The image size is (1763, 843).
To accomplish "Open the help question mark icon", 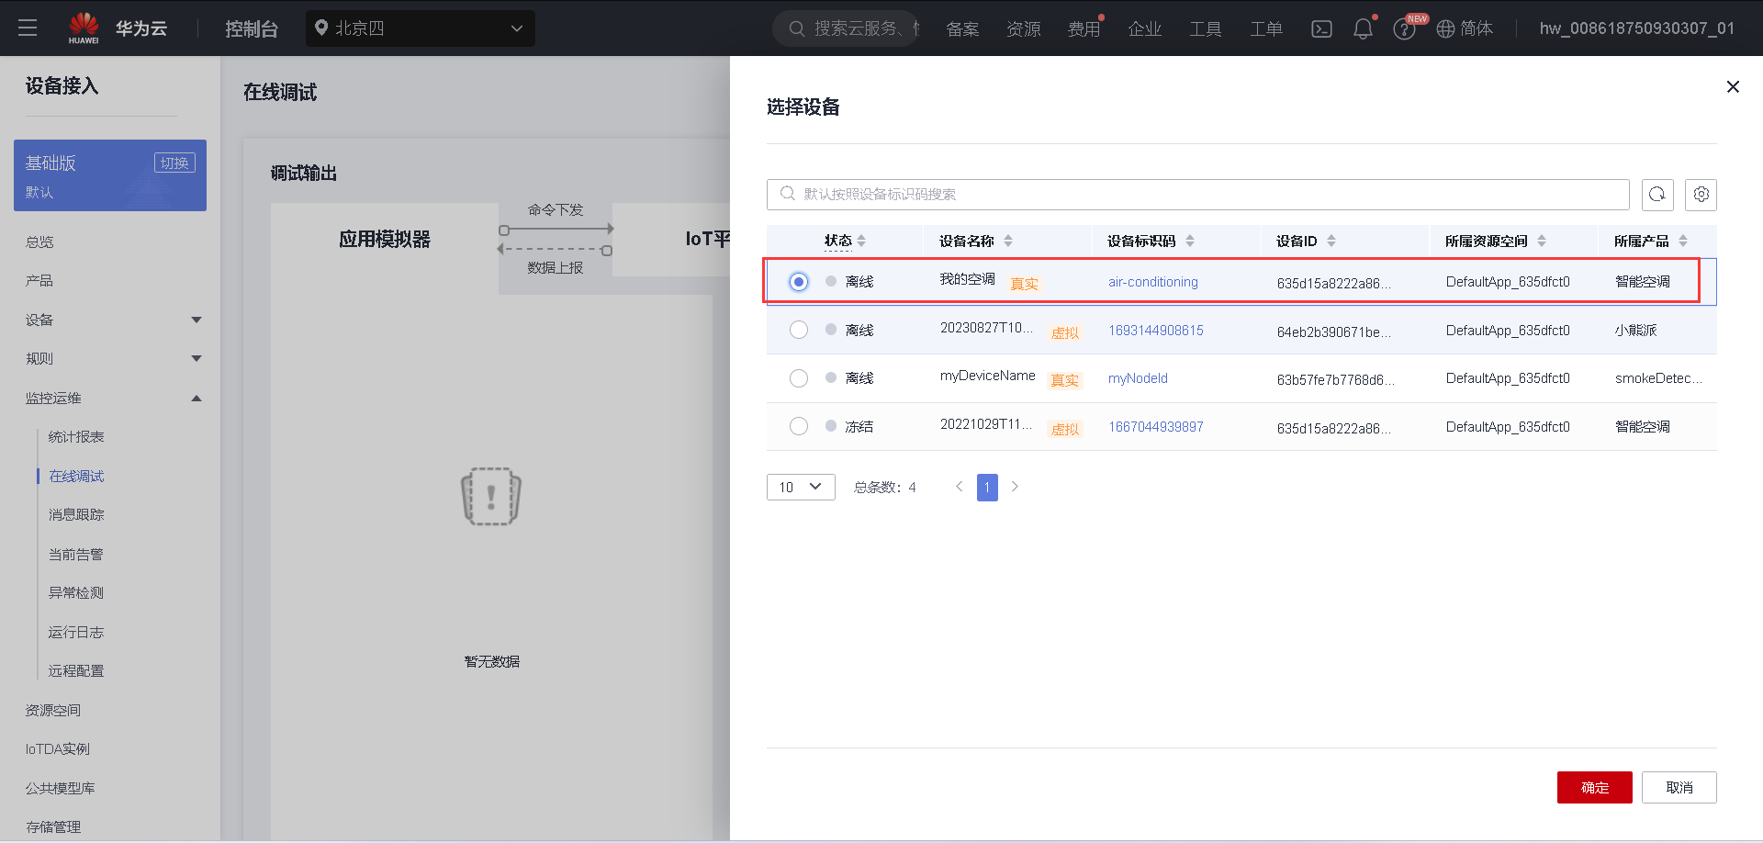I will (x=1404, y=28).
